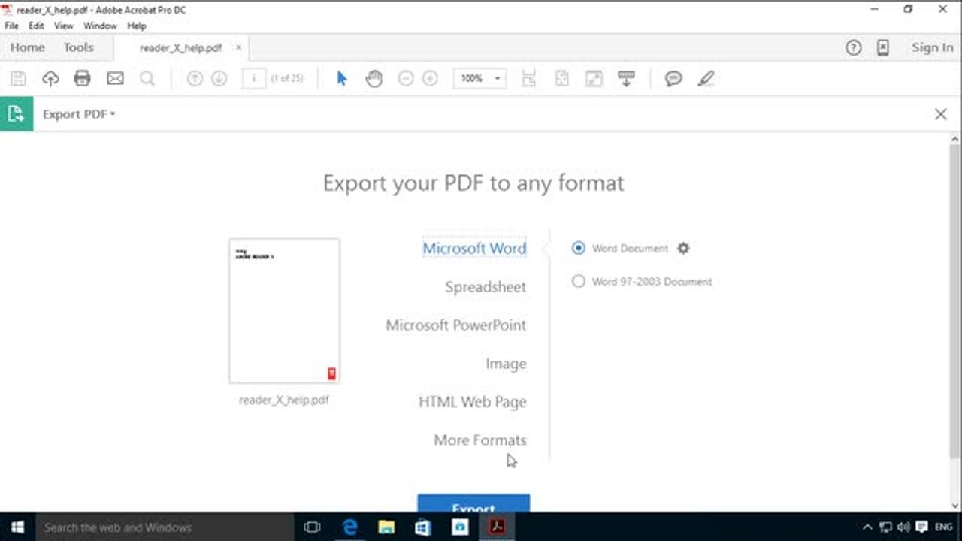
Task: Open the Export PDF dropdown arrow
Action: (113, 114)
